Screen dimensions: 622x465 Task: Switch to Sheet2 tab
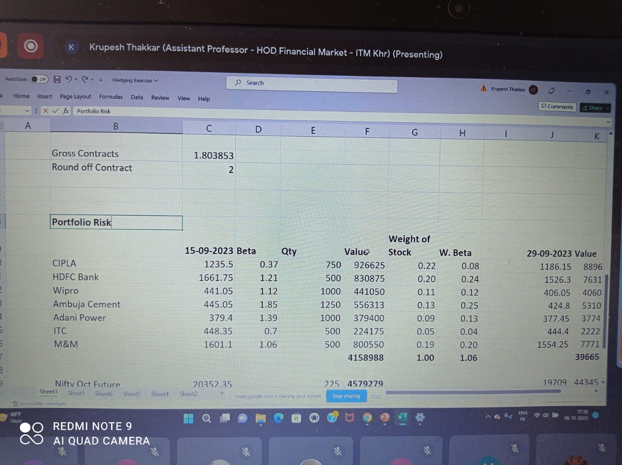[188, 394]
